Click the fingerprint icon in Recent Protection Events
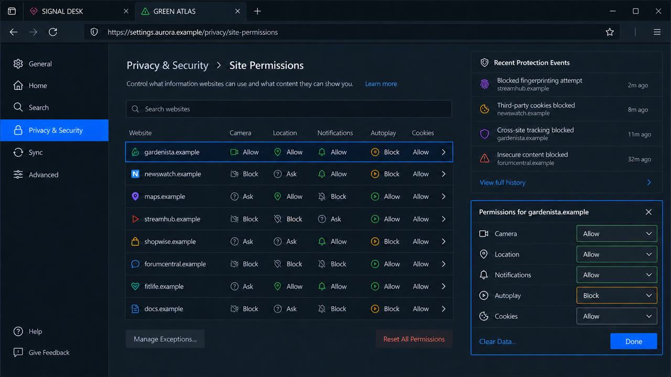Screen dimensions: 671x377 (x=484, y=84)
